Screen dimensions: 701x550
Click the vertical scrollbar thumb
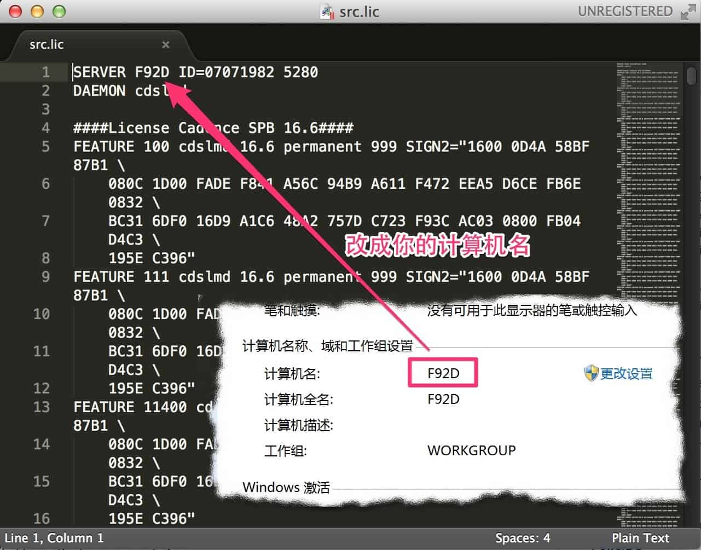tap(691, 75)
